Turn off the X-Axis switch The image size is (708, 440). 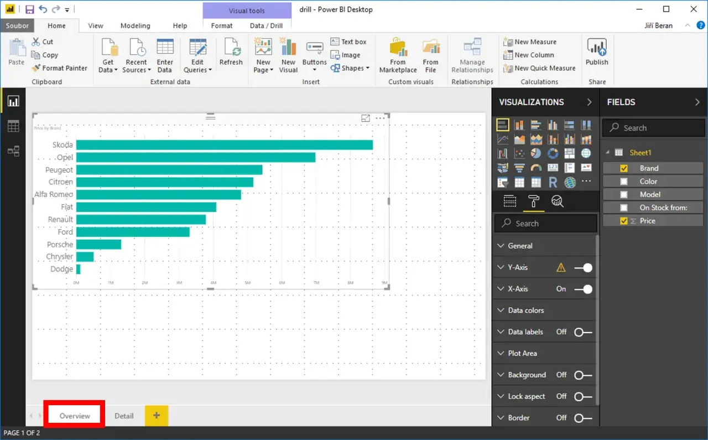click(583, 289)
